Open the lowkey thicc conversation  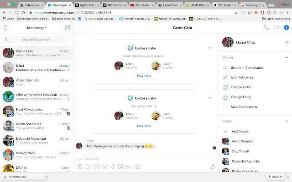(x=36, y=155)
